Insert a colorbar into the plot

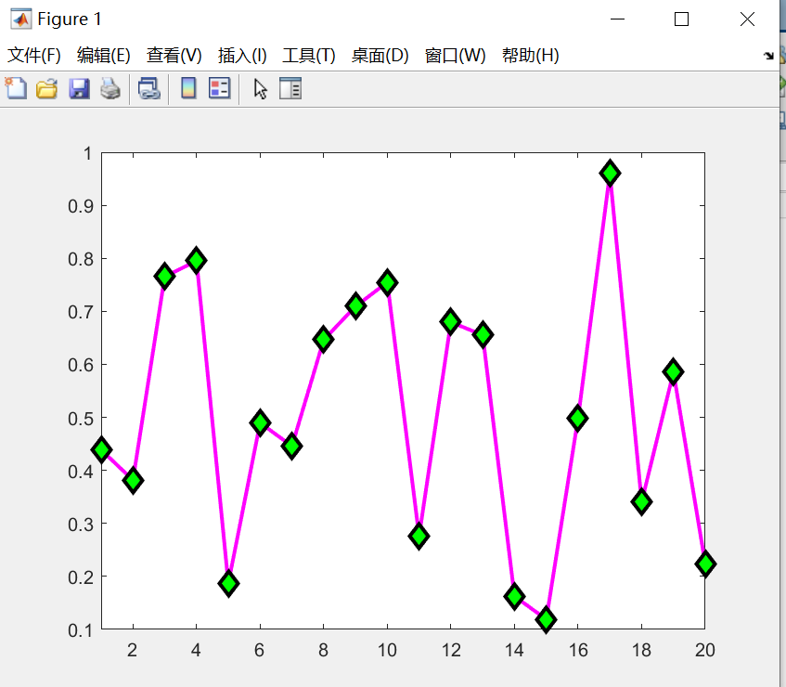coord(189,88)
